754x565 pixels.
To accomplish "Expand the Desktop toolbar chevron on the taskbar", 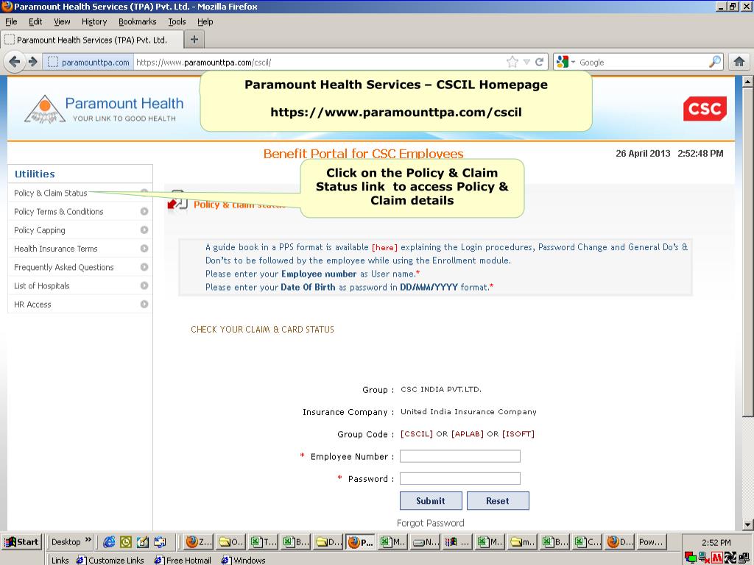I will pos(88,540).
